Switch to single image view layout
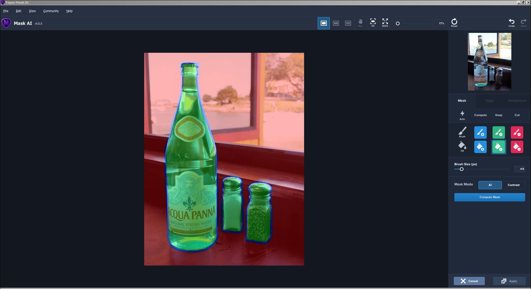 coord(323,23)
